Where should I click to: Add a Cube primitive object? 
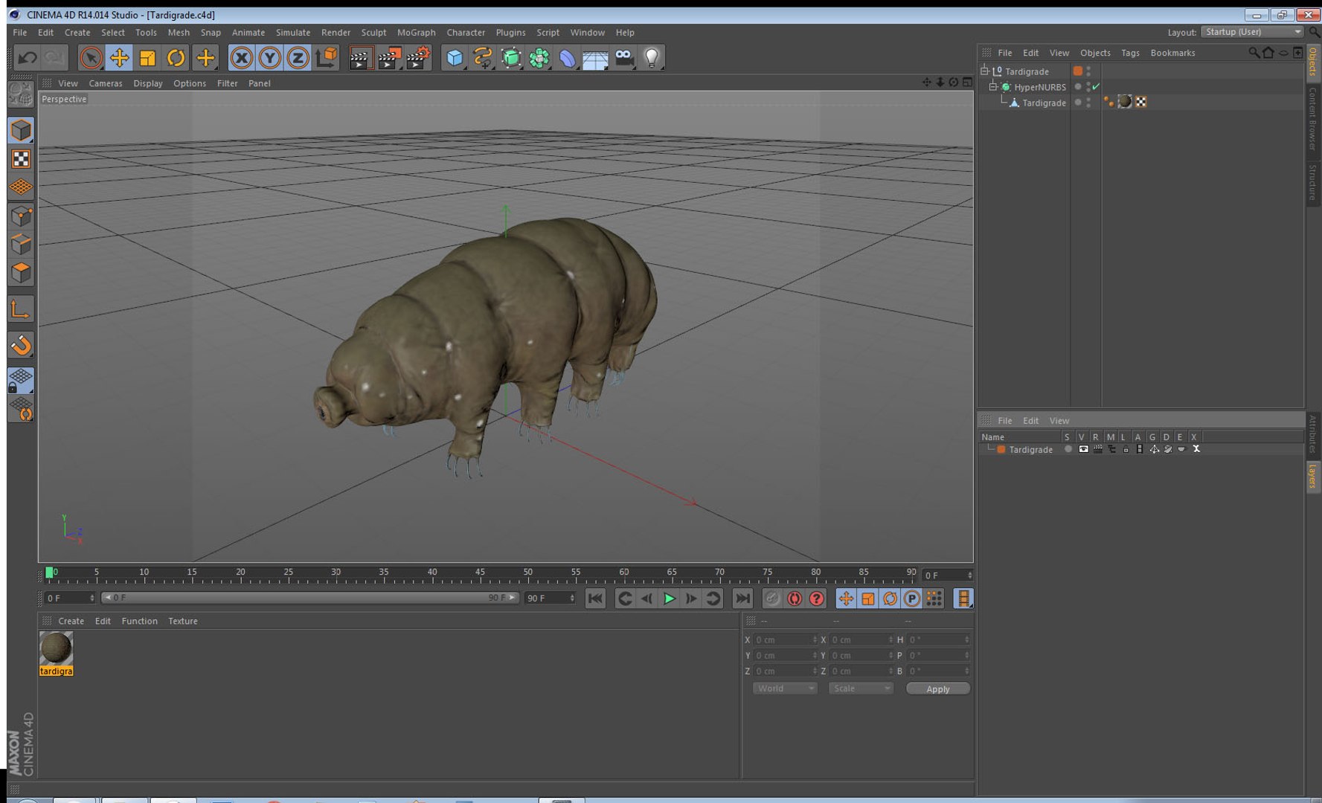pyautogui.click(x=455, y=58)
